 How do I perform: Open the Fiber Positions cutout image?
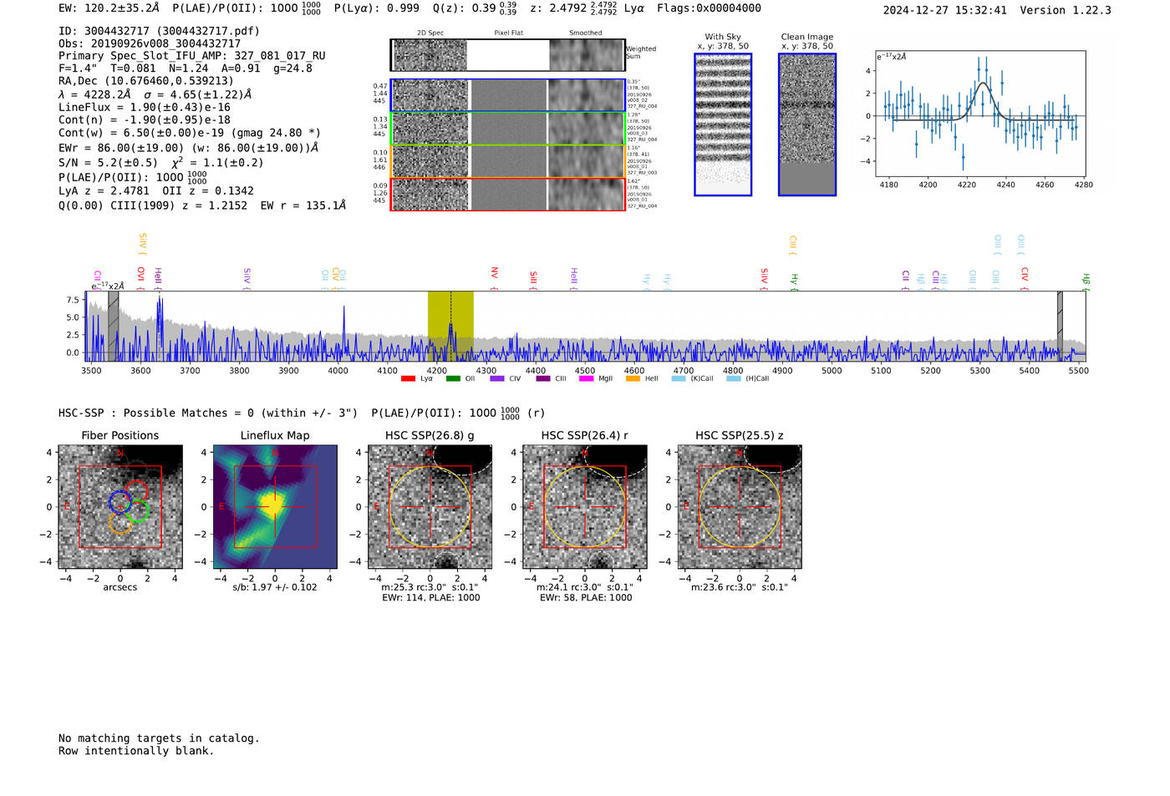tap(120, 507)
